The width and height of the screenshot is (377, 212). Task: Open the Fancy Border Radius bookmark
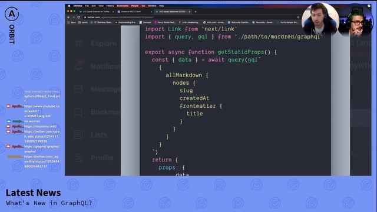click(165, 22)
